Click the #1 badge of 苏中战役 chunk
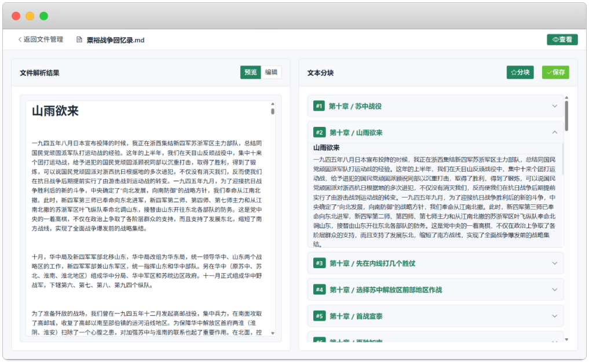The height and width of the screenshot is (362, 589). coord(319,106)
